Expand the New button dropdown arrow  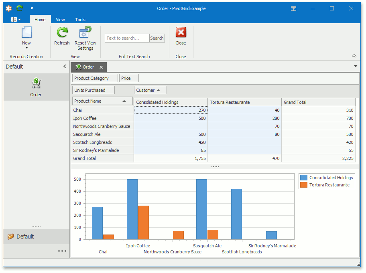pos(26,48)
